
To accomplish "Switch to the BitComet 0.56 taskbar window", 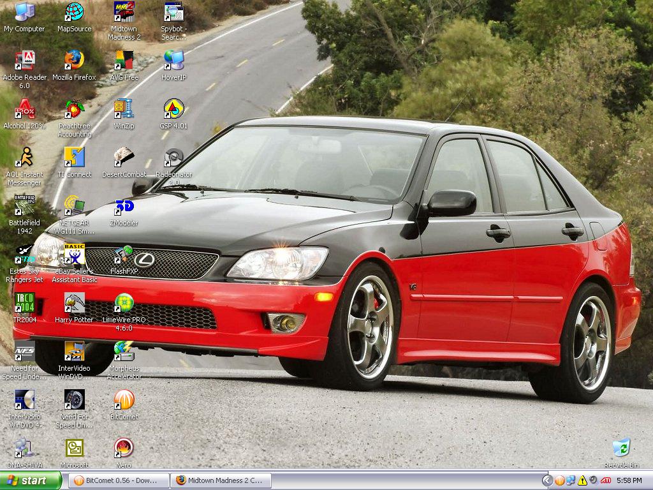I will pyautogui.click(x=119, y=480).
